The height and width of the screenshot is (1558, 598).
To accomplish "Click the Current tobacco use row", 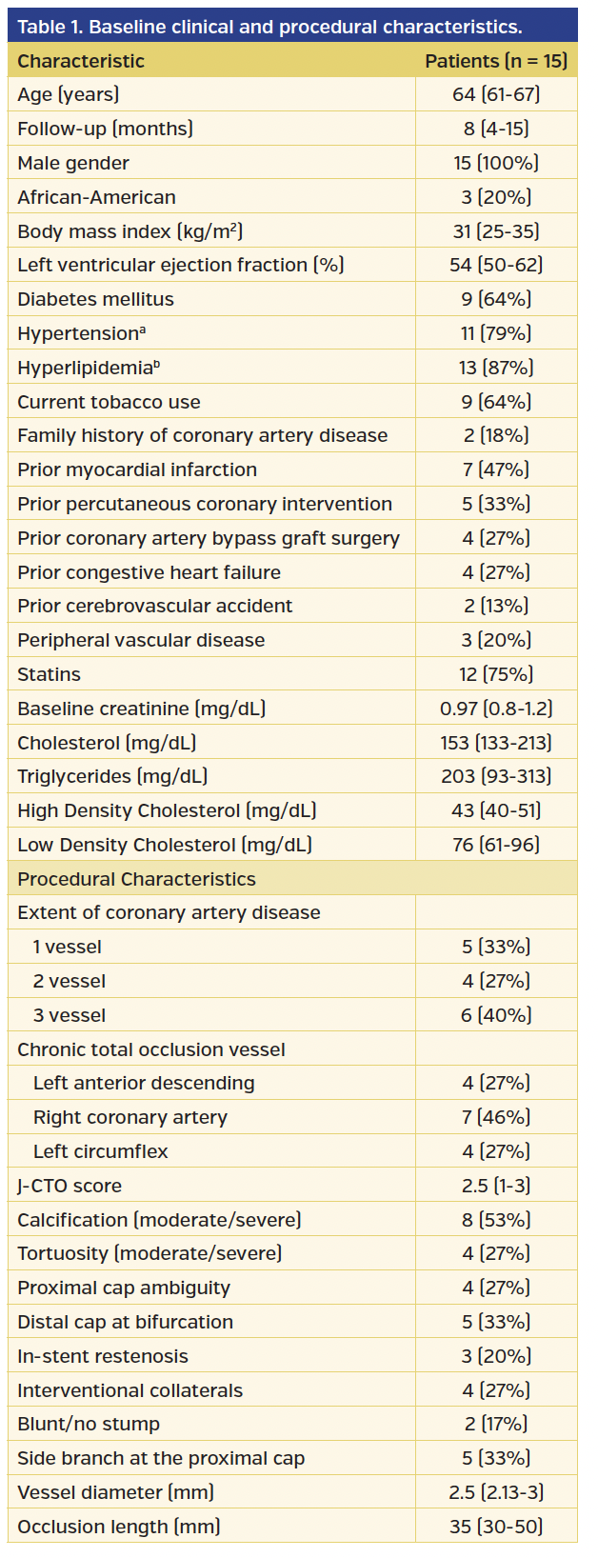I will point(110,402).
